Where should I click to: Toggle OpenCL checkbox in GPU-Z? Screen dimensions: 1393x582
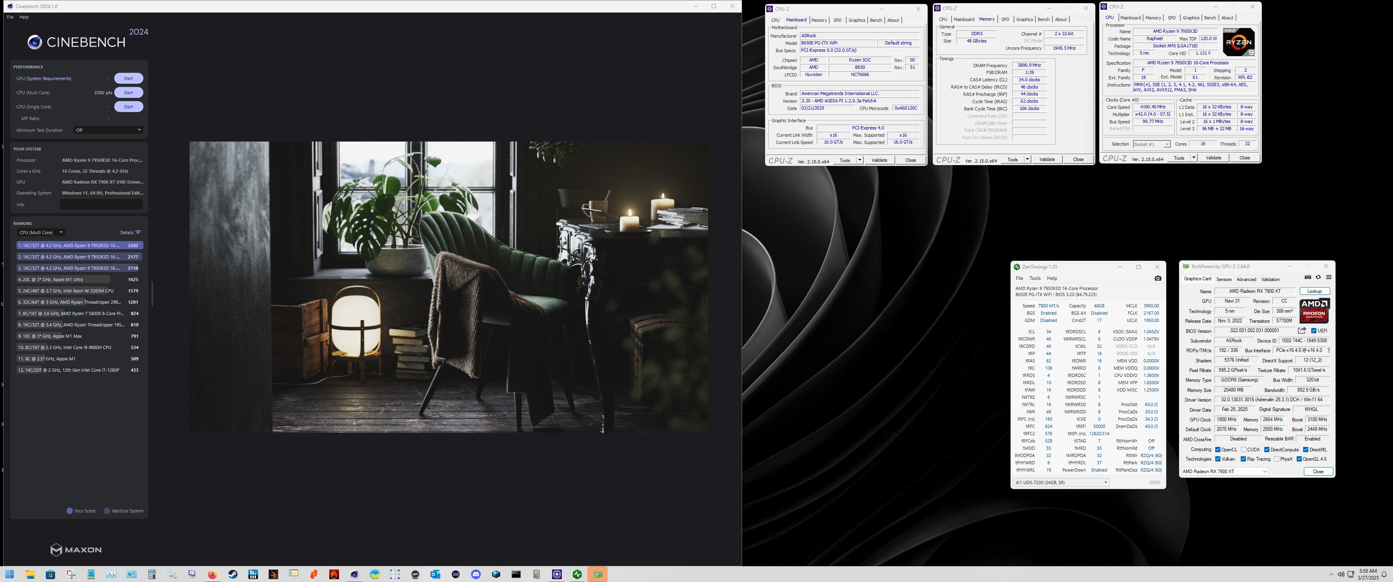(x=1218, y=450)
